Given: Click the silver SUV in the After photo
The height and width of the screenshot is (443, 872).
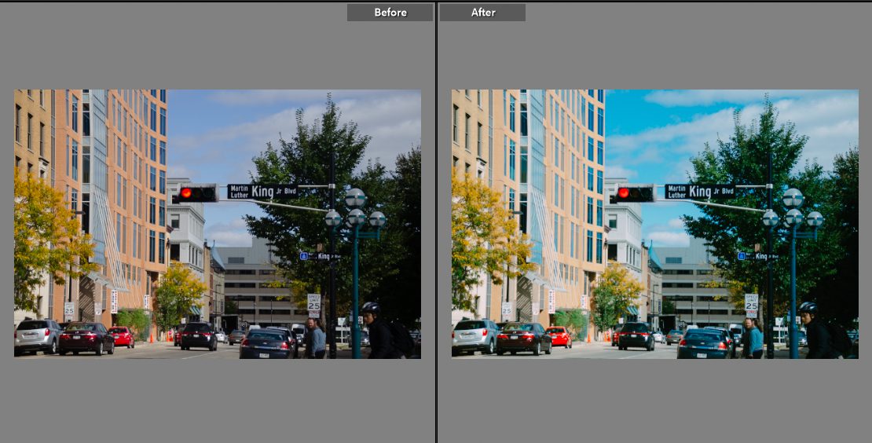Looking at the screenshot, I should point(474,336).
